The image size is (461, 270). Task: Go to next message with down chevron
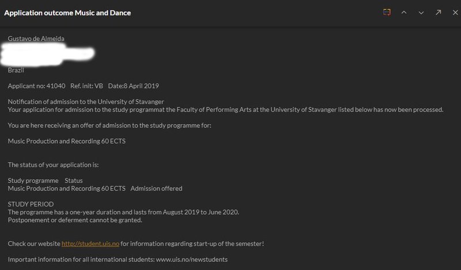click(421, 13)
